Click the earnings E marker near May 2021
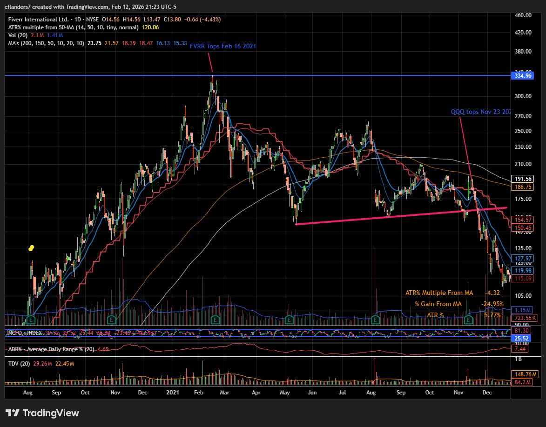Screen dimensions: 546x427 coord(289,319)
